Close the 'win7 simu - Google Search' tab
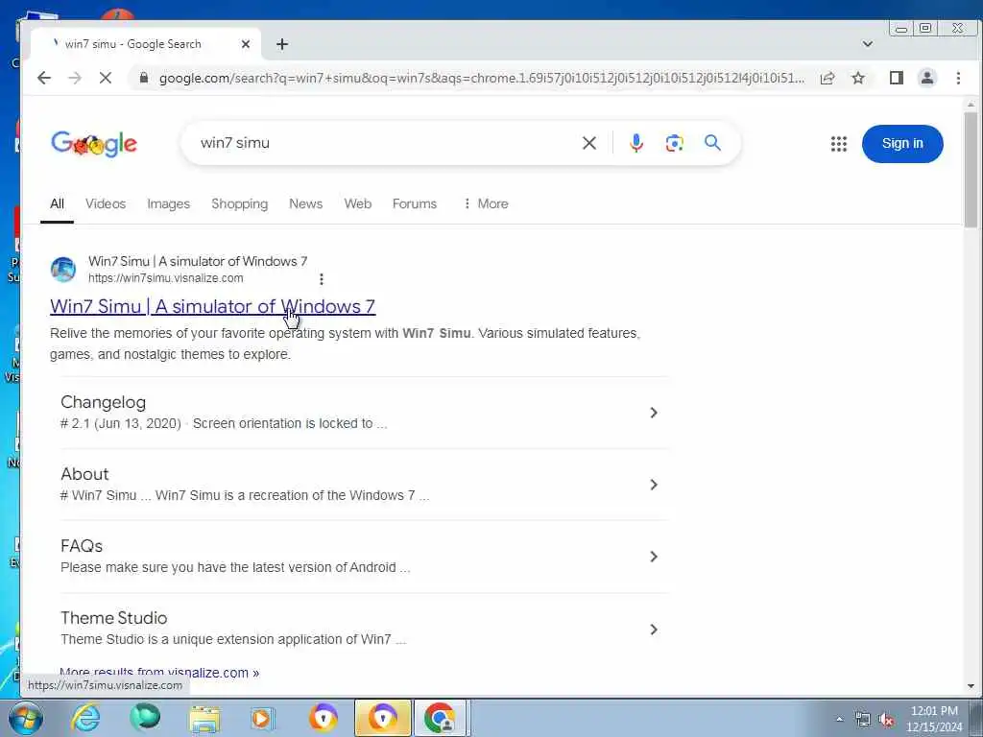This screenshot has width=983, height=737. tap(246, 44)
